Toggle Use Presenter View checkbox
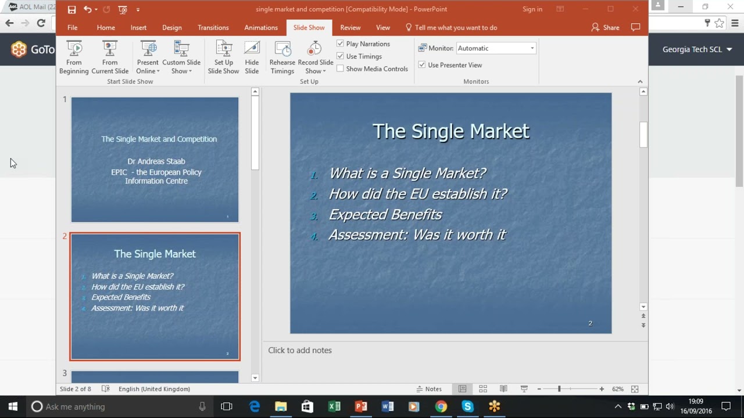This screenshot has height=418, width=744. click(422, 65)
